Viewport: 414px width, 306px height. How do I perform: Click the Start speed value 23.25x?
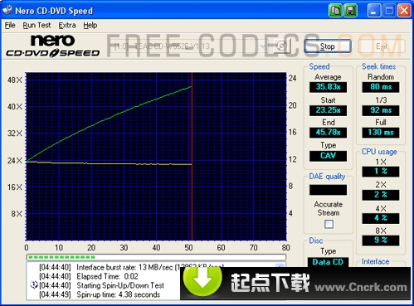328,110
